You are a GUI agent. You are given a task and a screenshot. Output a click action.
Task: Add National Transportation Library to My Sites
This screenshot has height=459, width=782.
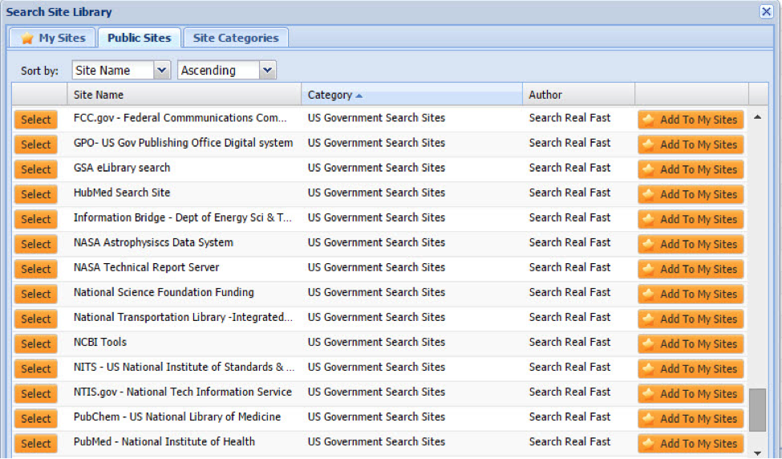(691, 319)
